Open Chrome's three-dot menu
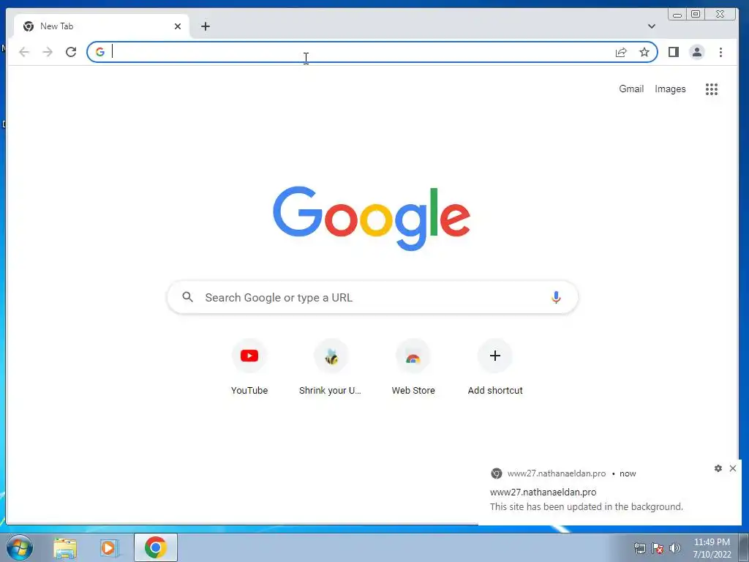 click(x=720, y=52)
